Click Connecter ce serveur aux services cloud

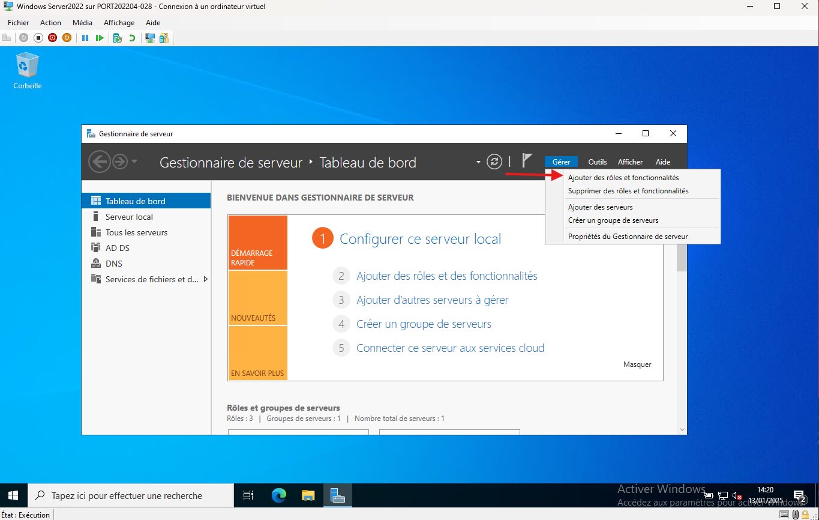click(451, 348)
